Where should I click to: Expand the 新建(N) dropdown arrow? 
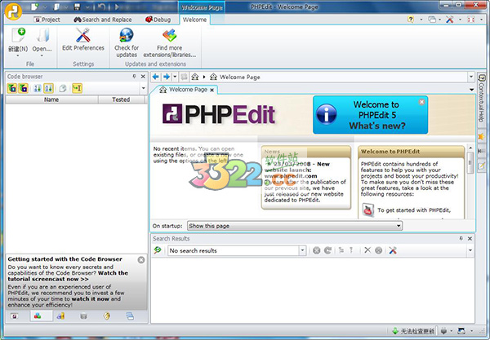point(18,55)
